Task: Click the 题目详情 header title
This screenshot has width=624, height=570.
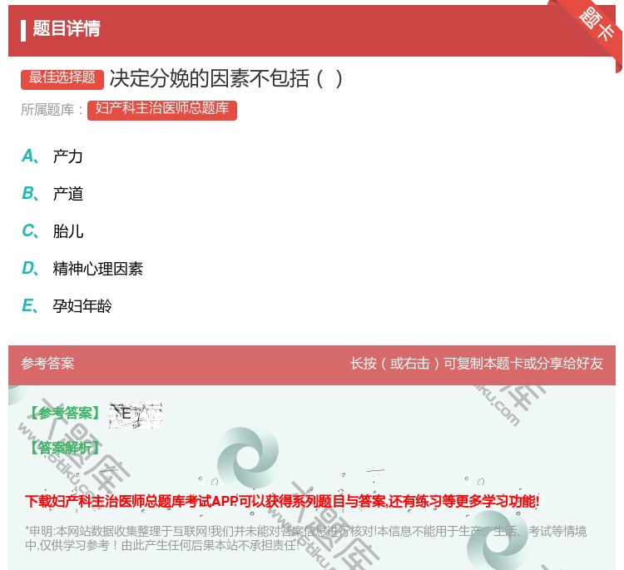Action: (67, 29)
